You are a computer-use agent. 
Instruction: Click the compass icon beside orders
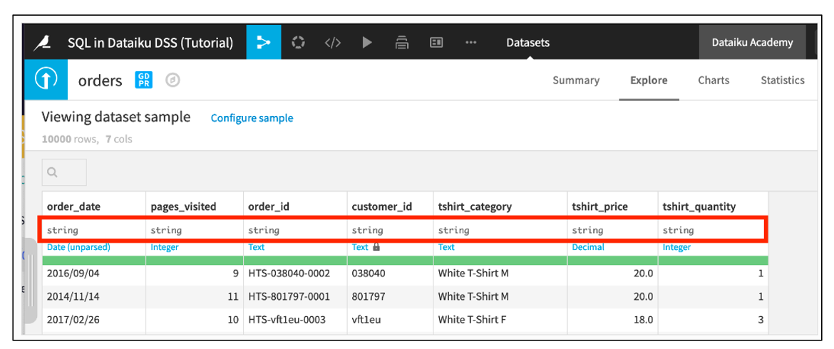173,80
